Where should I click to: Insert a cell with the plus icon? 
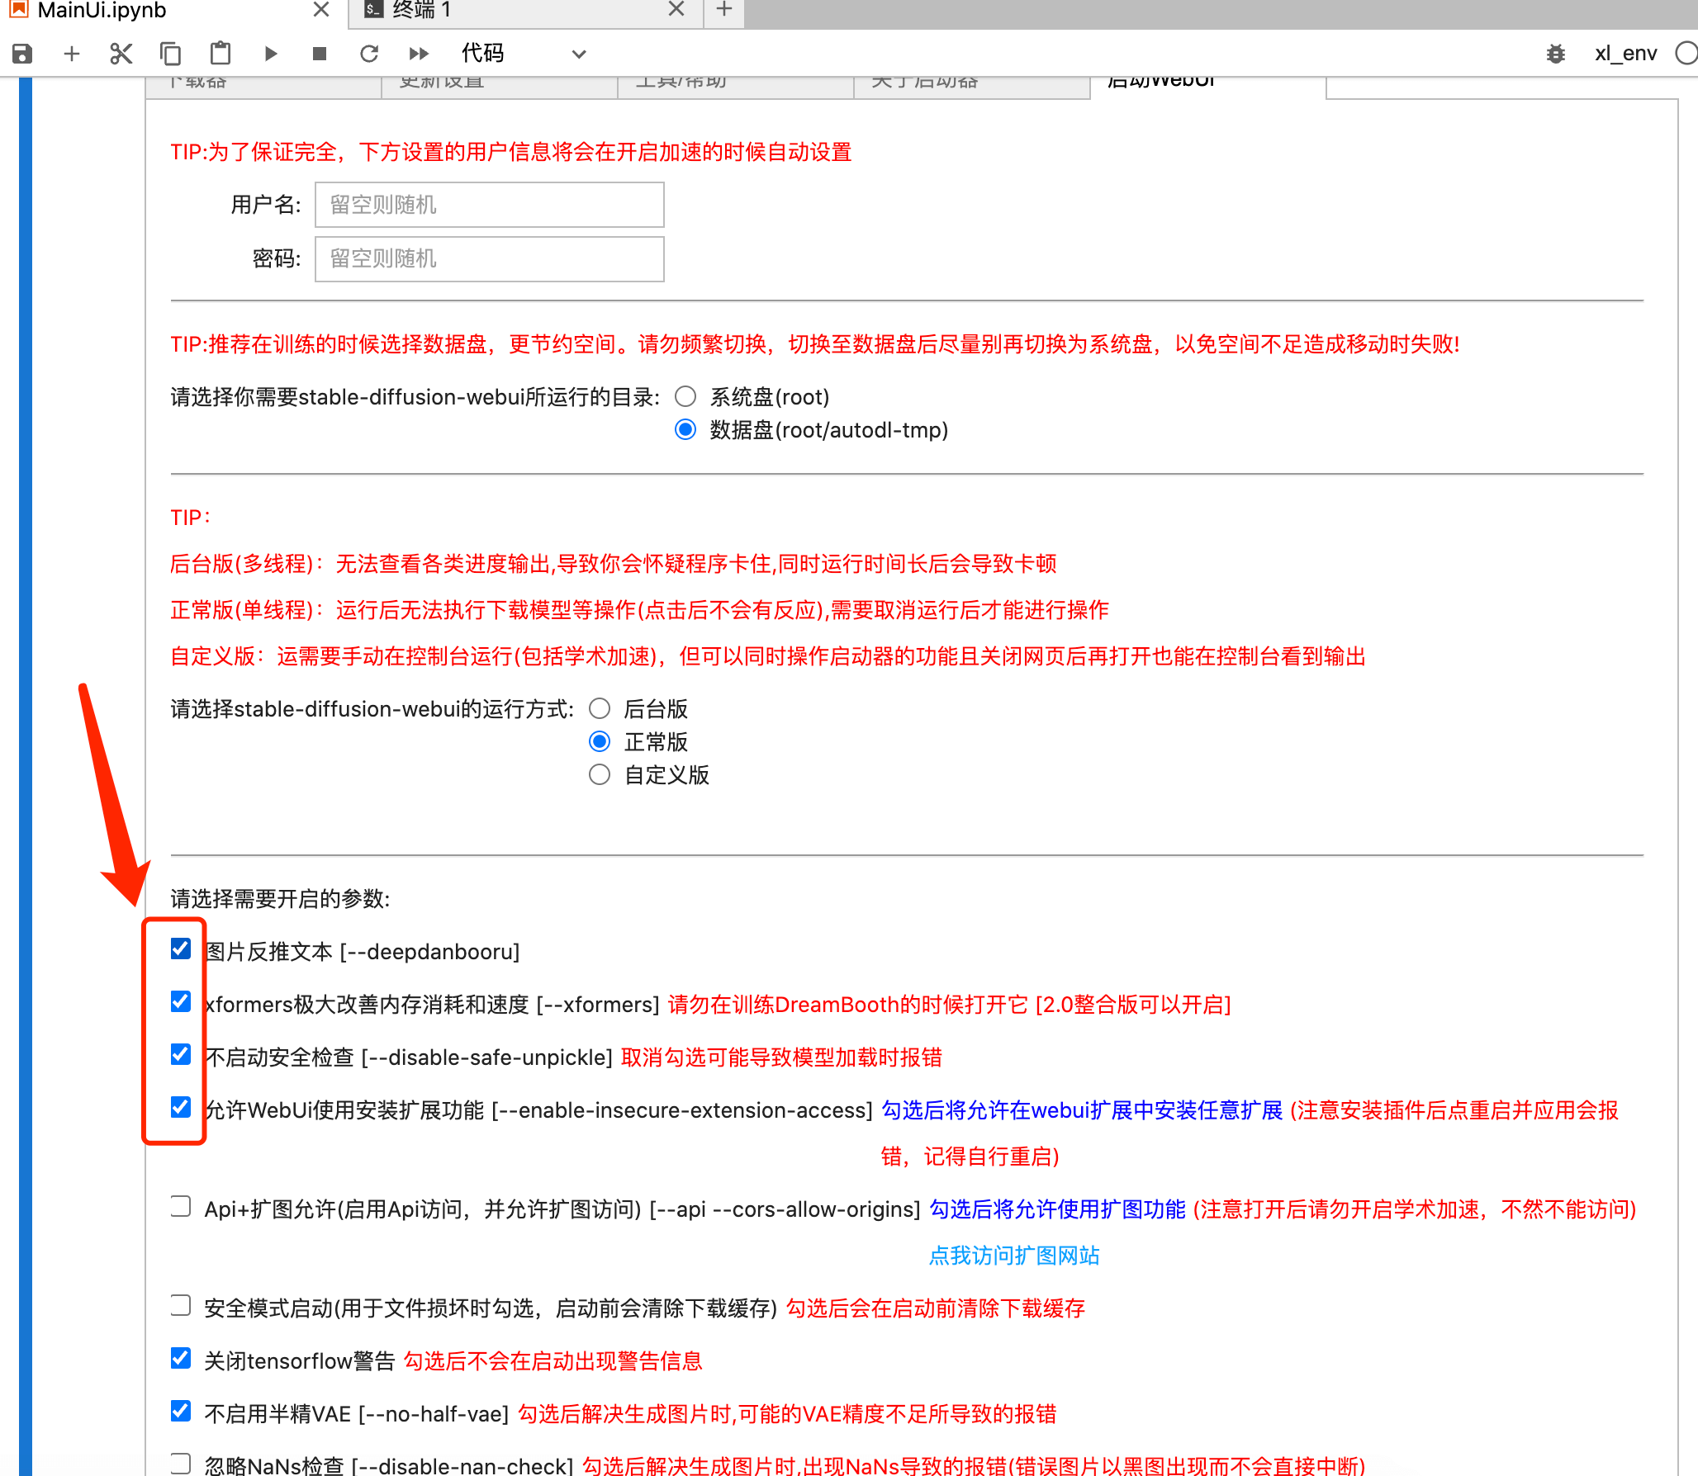[x=72, y=54]
